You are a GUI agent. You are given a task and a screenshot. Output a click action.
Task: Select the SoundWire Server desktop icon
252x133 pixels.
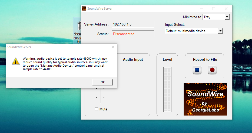point(77,31)
